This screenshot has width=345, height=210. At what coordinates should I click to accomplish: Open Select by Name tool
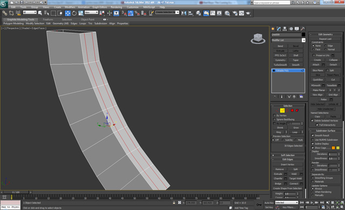coord(46,13)
